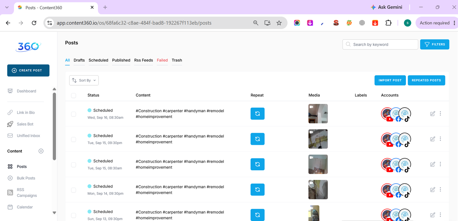Screen dimensions: 458x221
Task: Open the Filters panel
Action: tap(435, 44)
